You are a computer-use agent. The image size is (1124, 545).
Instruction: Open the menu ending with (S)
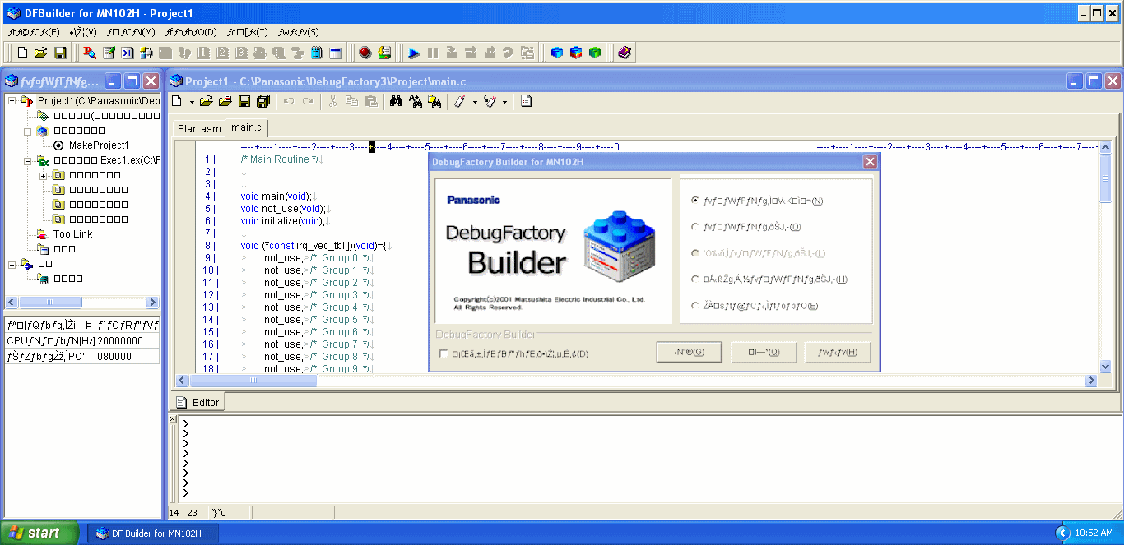(x=299, y=32)
